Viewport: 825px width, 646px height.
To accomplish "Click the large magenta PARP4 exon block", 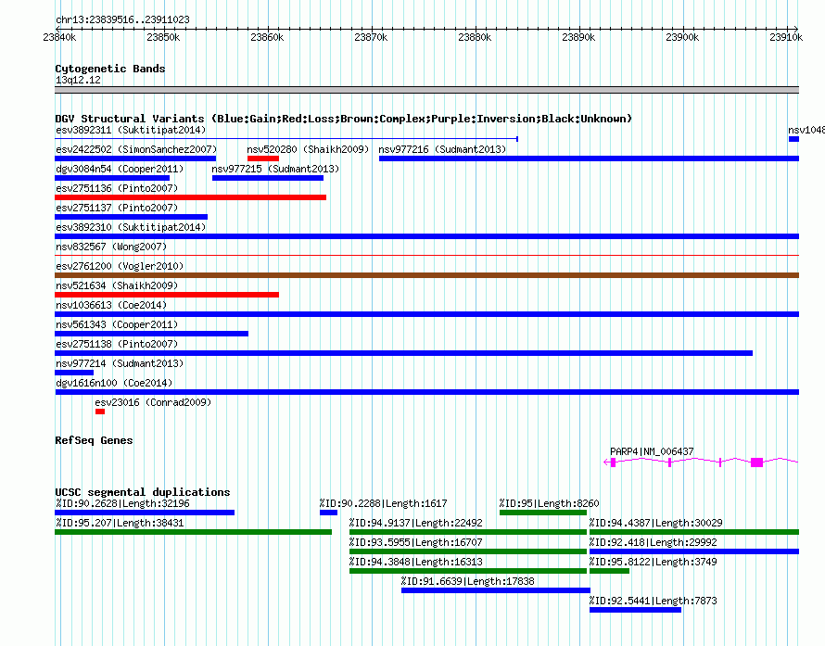I will click(x=756, y=462).
